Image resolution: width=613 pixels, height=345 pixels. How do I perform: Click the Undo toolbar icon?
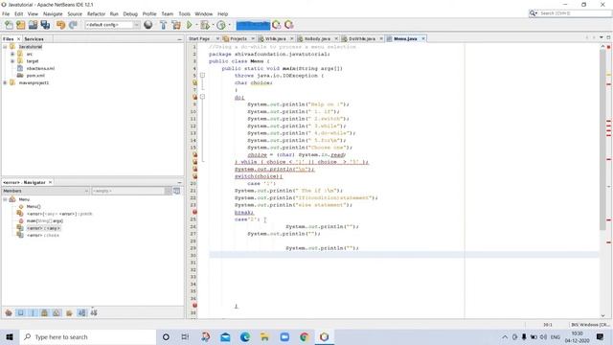[x=60, y=25]
